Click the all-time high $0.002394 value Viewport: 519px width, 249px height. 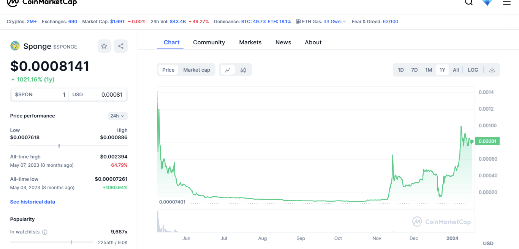[114, 157]
